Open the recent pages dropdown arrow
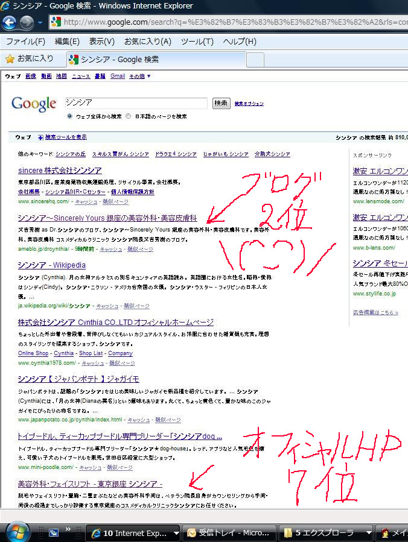 [40, 23]
